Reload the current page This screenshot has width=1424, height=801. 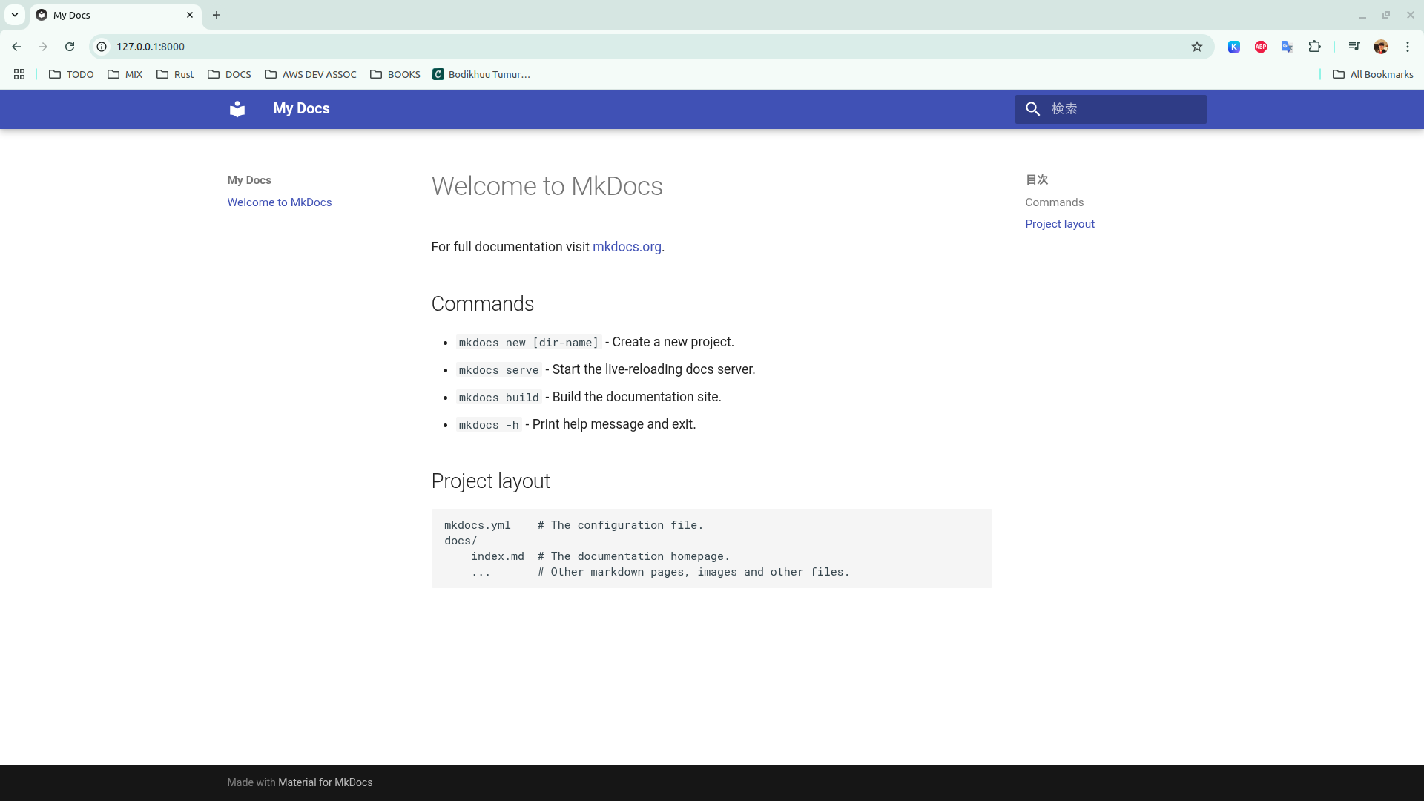pos(70,47)
